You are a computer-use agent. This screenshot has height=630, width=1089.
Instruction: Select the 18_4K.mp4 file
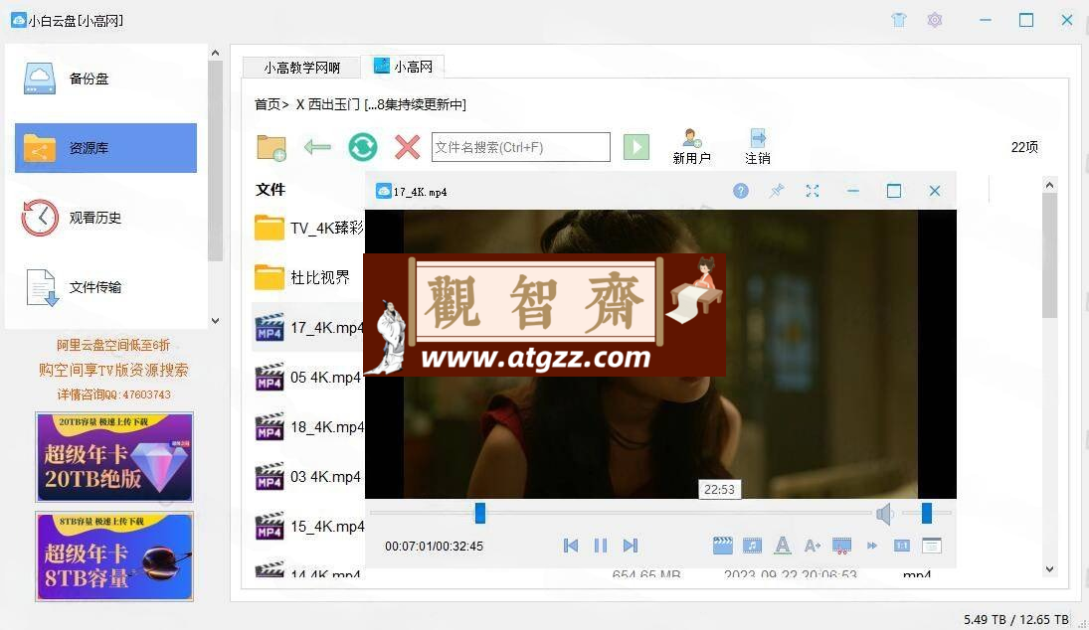[309, 427]
